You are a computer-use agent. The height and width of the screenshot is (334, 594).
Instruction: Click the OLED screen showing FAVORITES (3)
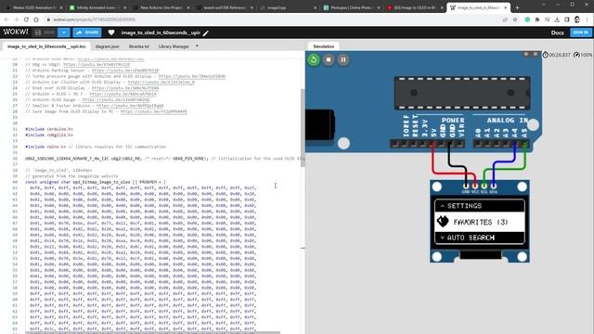click(480, 222)
